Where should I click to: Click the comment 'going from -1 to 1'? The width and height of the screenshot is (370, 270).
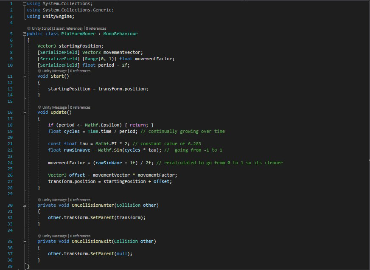198,150
